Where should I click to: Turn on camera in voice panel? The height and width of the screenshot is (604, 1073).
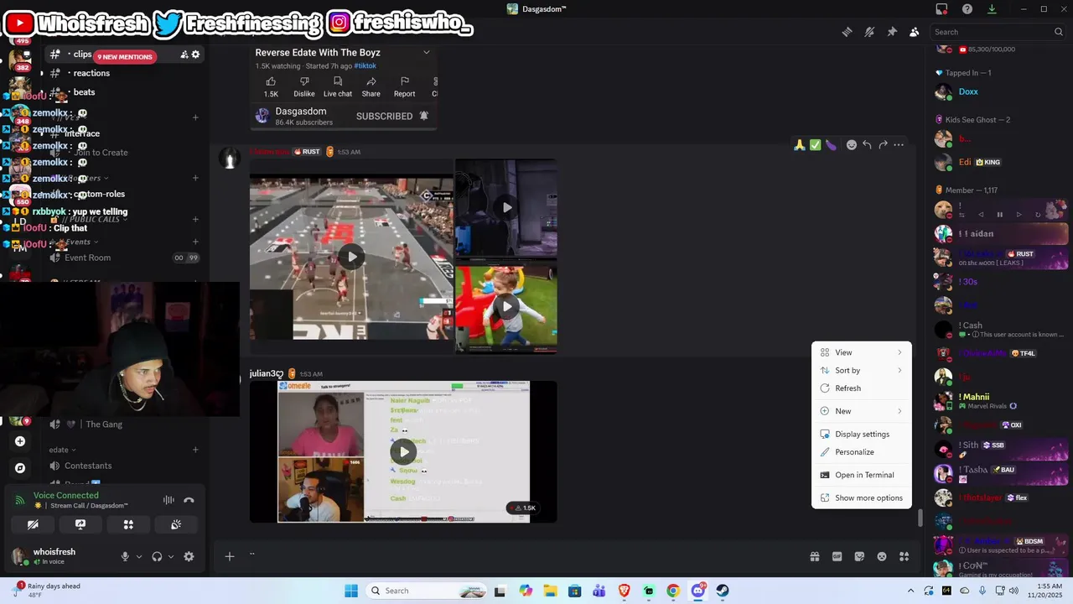33,524
